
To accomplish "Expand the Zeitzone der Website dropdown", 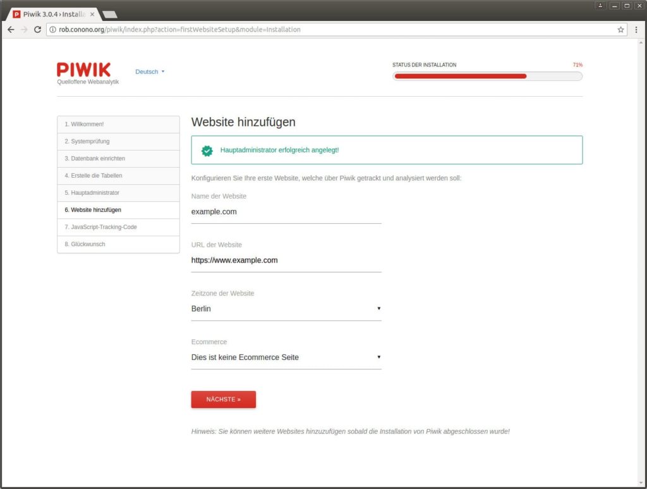I will pyautogui.click(x=286, y=309).
